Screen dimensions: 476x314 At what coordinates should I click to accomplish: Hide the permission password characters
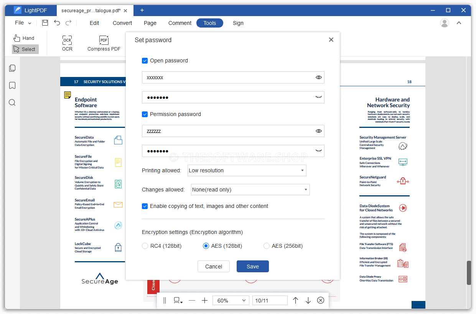pyautogui.click(x=318, y=131)
